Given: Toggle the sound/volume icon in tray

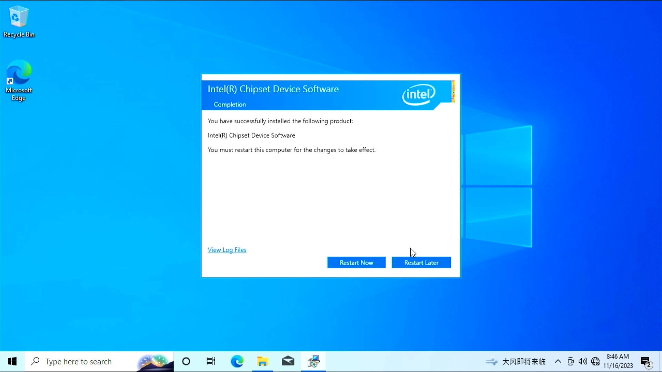Looking at the screenshot, I should (x=582, y=361).
